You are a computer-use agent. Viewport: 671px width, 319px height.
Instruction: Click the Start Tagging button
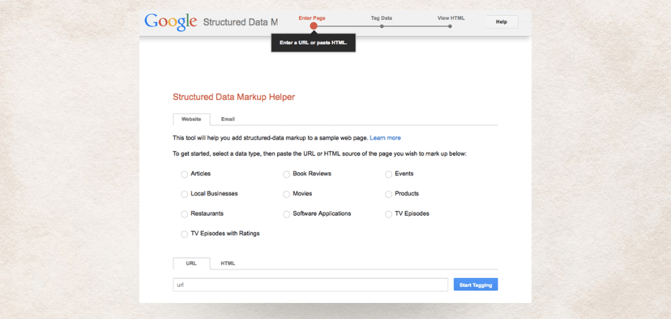(x=476, y=285)
